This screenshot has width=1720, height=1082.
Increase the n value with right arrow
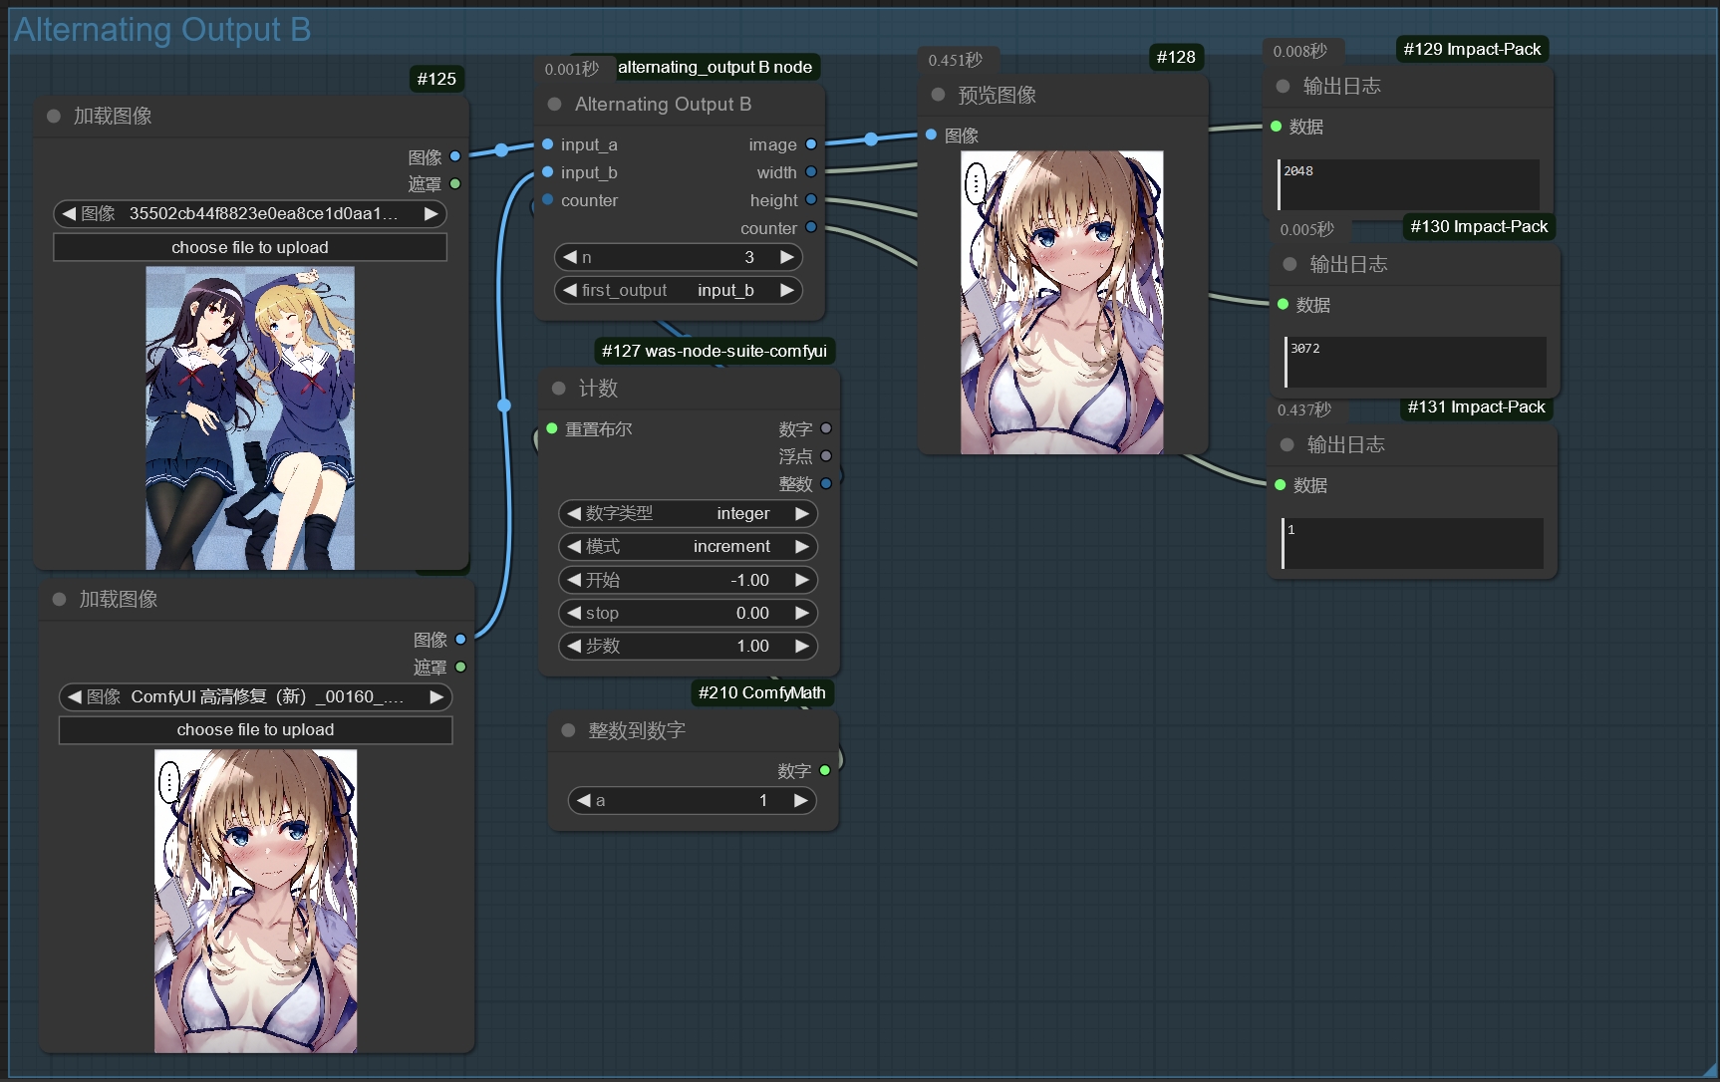[x=787, y=257]
